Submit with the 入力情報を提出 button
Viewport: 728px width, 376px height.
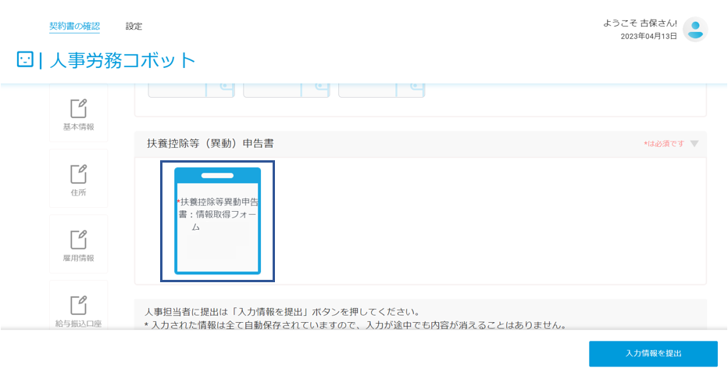tap(653, 353)
